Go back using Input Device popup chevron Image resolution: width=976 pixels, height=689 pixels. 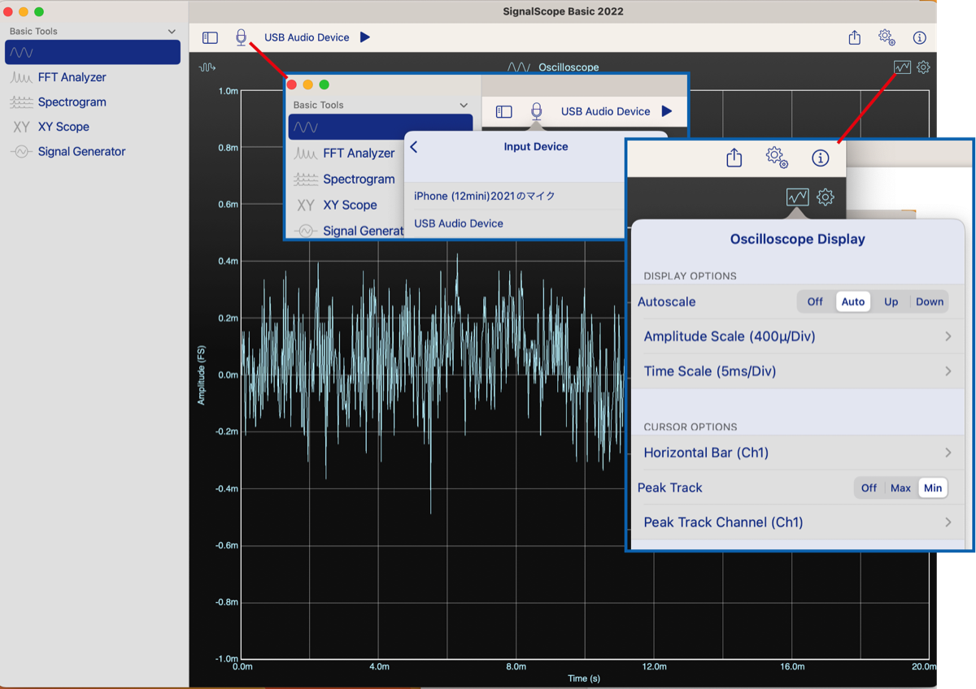click(414, 147)
